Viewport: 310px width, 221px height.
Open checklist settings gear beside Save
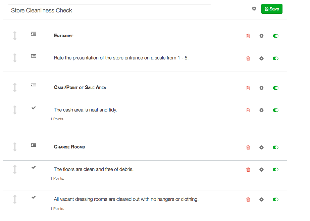coord(254,9)
